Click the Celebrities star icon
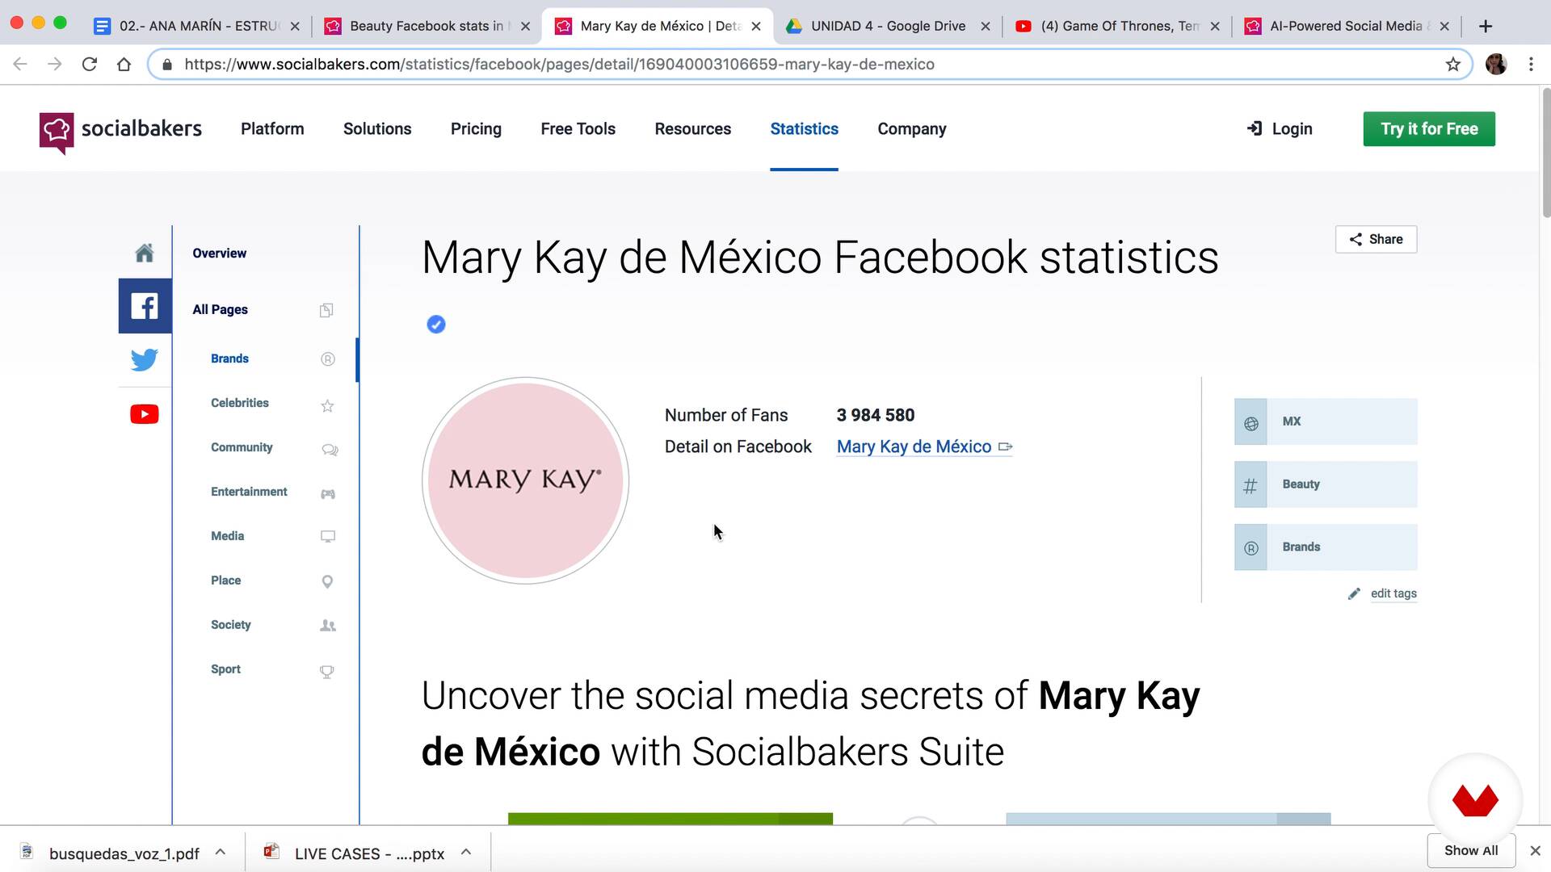The image size is (1551, 872). [327, 405]
